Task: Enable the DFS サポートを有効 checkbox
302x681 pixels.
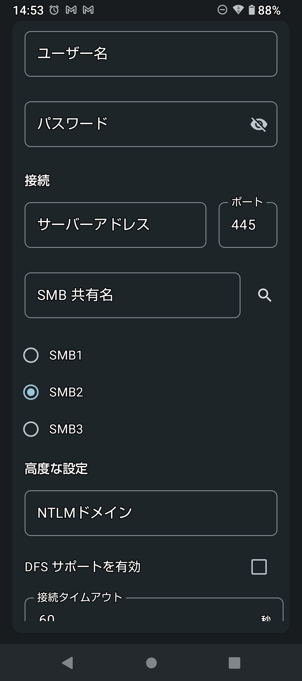Action: click(259, 567)
